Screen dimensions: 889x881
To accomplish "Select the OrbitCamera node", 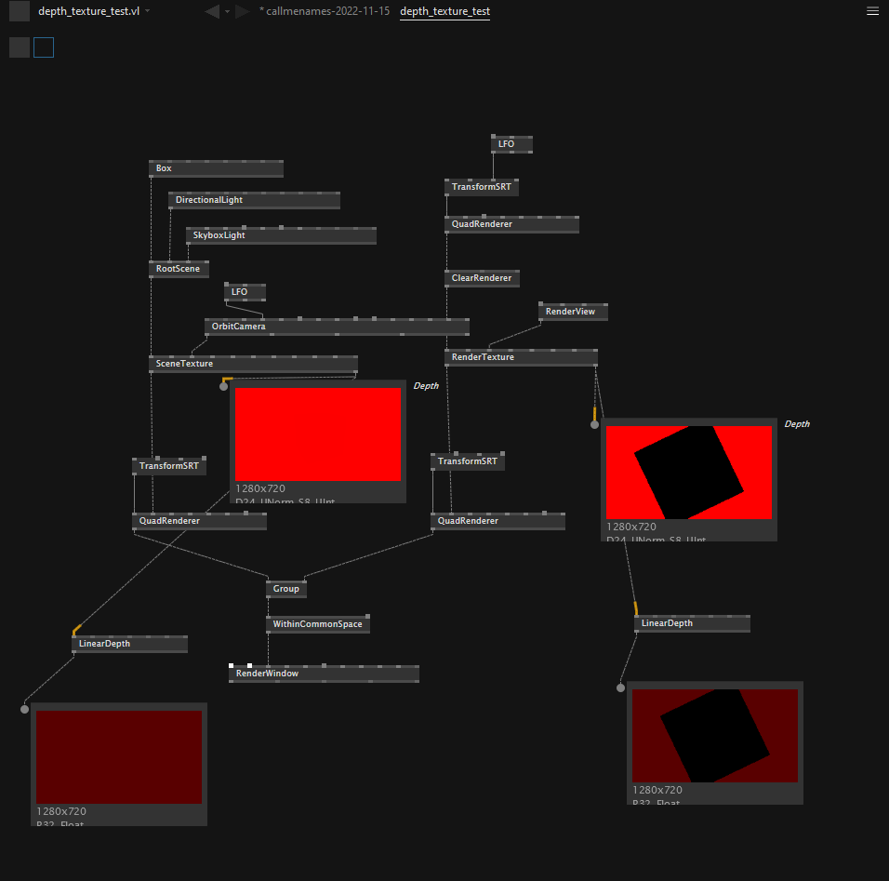I will click(238, 327).
